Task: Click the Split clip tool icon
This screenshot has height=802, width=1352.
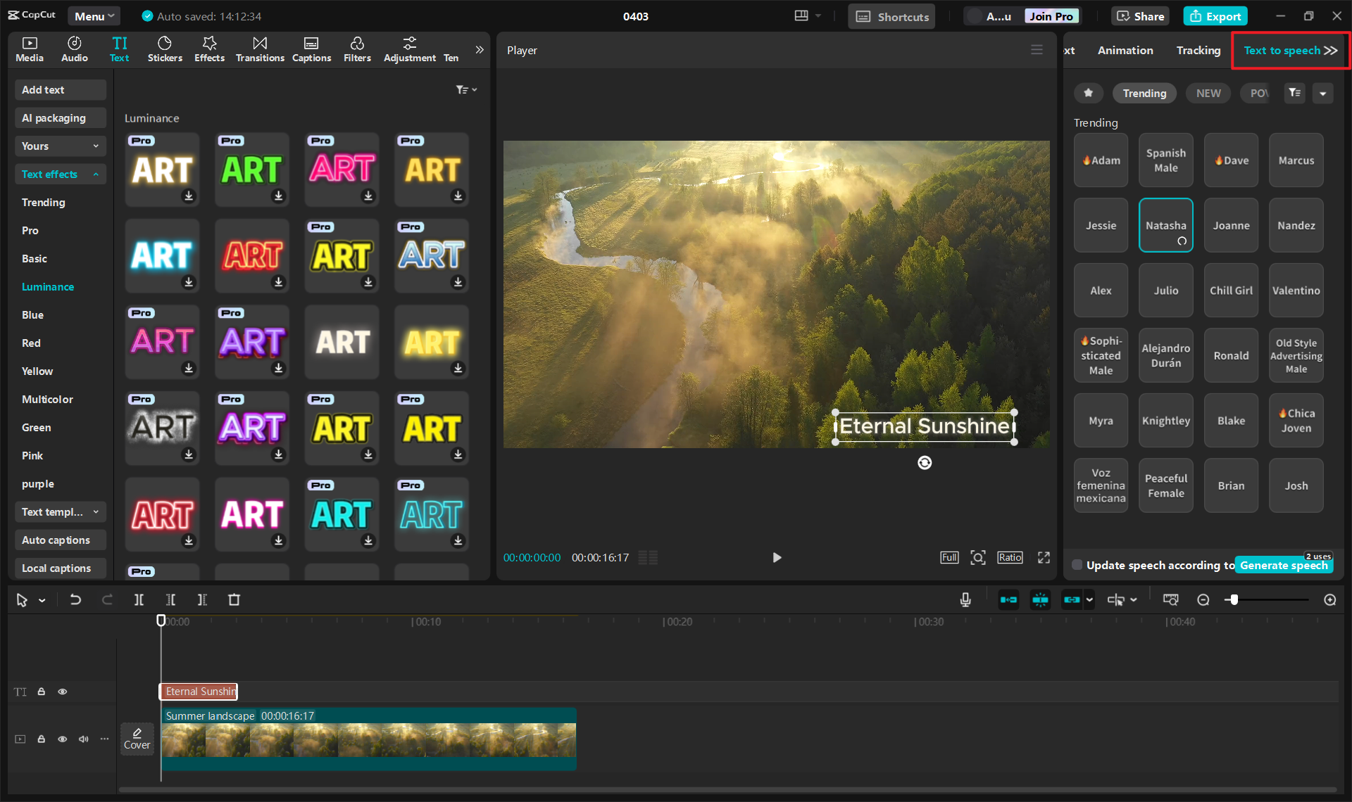Action: (139, 599)
